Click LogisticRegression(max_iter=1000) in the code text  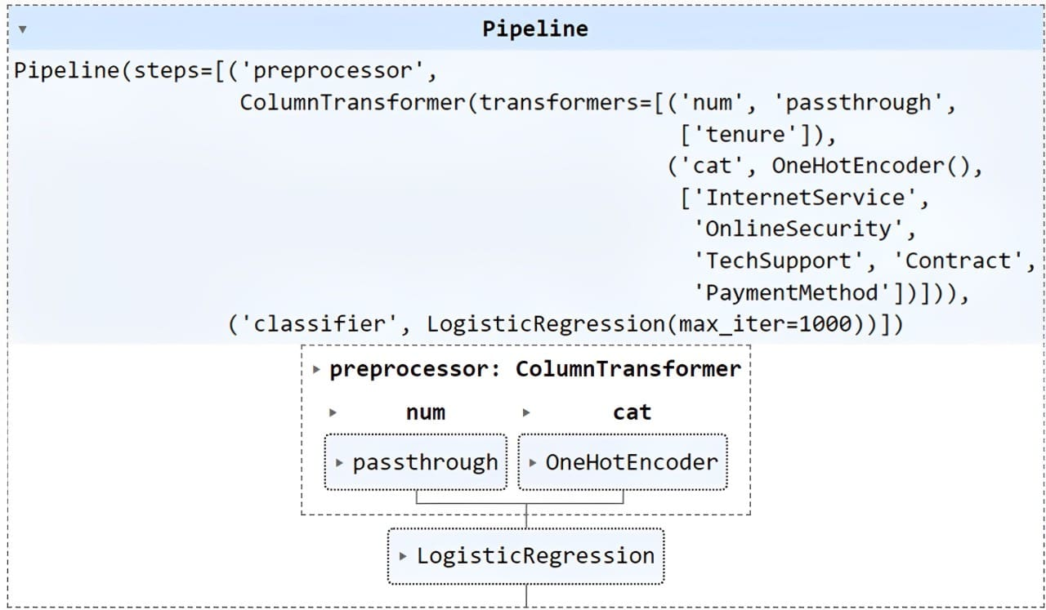pyautogui.click(x=651, y=324)
